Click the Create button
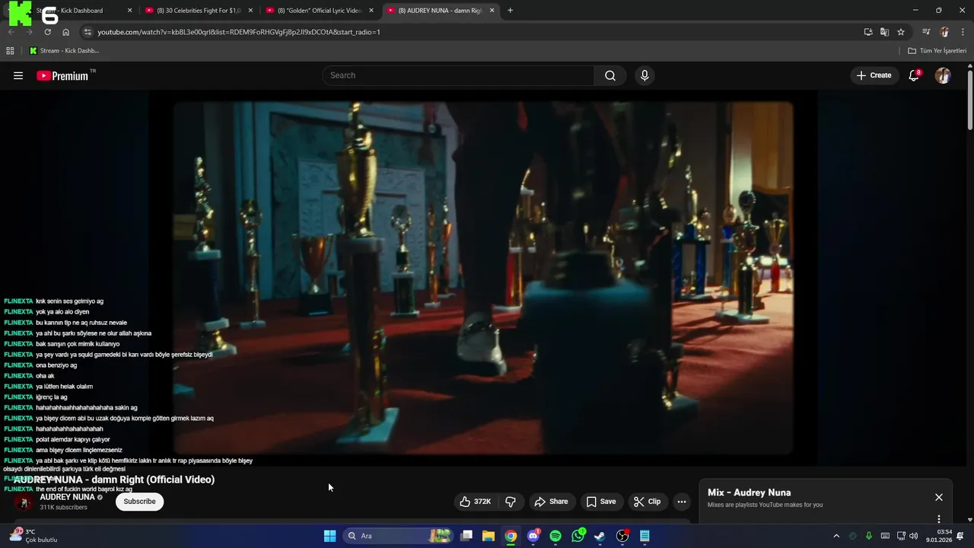 click(874, 75)
